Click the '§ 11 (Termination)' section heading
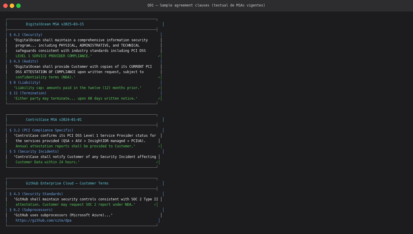 coord(28,93)
